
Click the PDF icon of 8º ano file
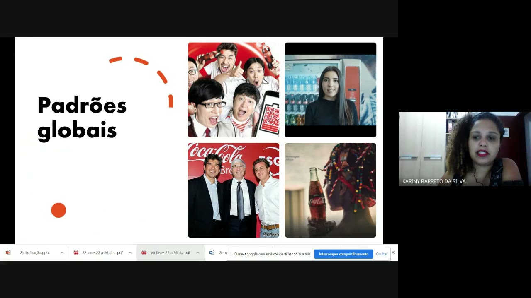[x=76, y=252]
